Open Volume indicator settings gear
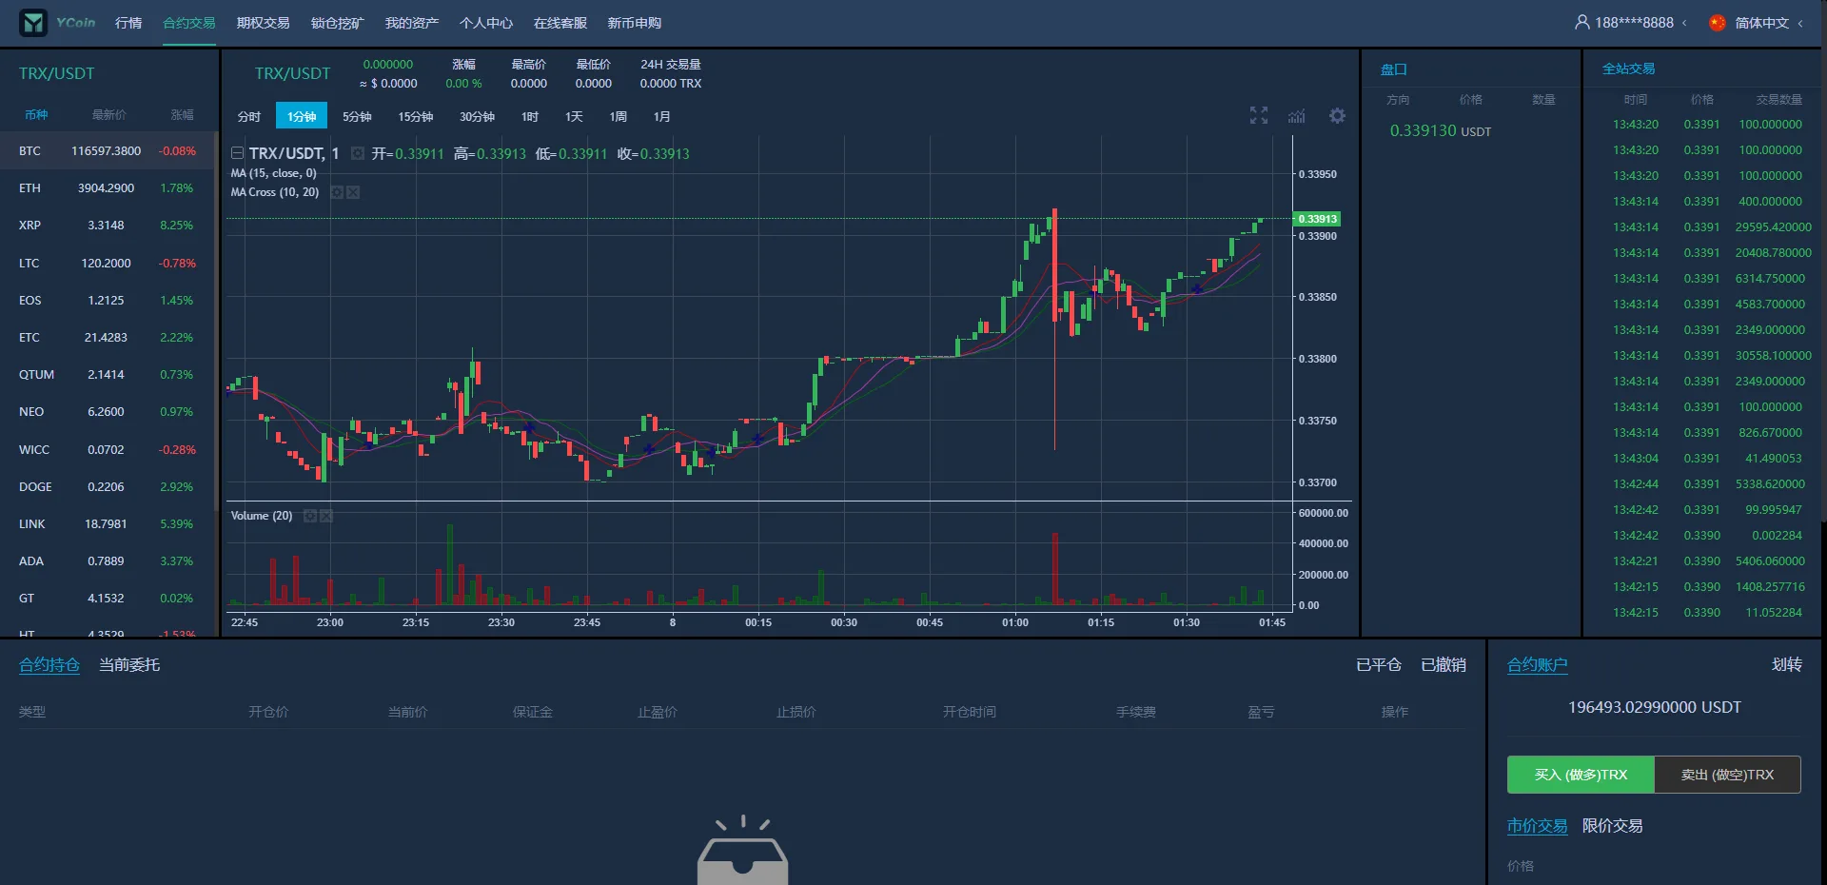The image size is (1827, 885). pos(309,516)
